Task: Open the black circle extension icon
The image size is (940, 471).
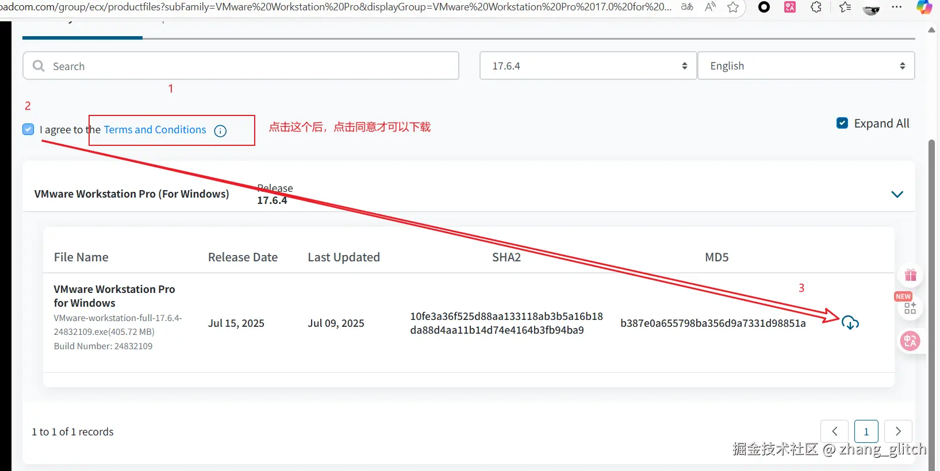Action: click(x=764, y=7)
